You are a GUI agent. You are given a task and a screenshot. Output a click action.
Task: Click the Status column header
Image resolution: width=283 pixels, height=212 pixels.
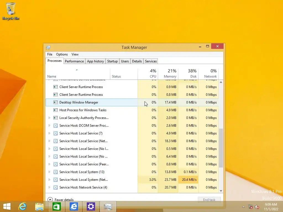tap(124, 74)
